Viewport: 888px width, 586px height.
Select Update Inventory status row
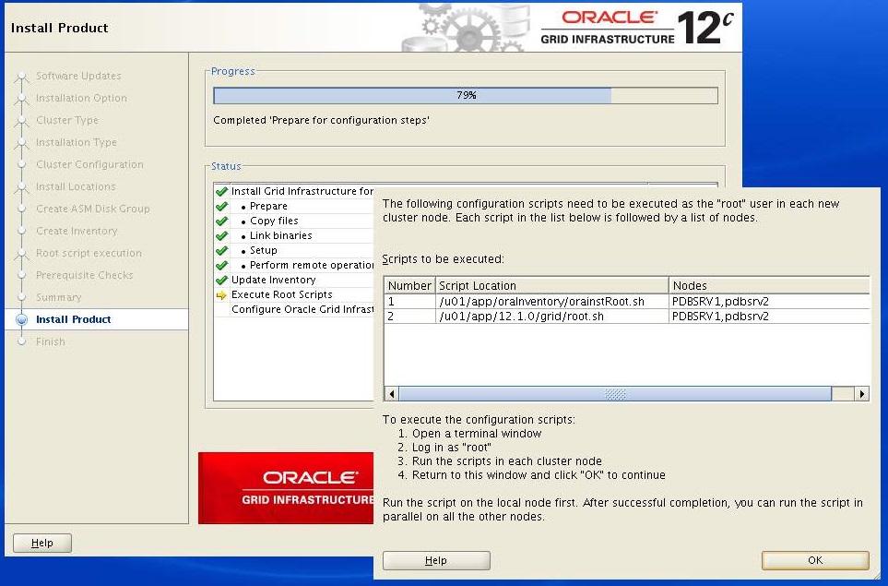click(294, 280)
